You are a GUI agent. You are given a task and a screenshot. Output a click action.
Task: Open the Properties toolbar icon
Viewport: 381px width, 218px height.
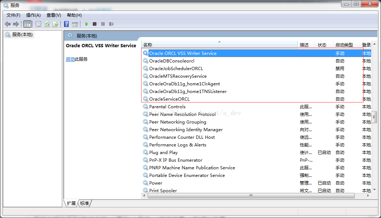(x=38, y=24)
